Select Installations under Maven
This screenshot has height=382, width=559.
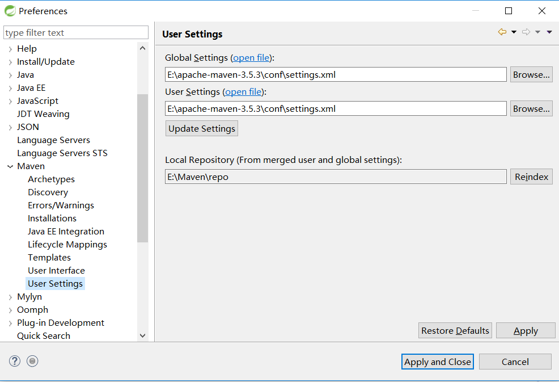pyautogui.click(x=52, y=218)
